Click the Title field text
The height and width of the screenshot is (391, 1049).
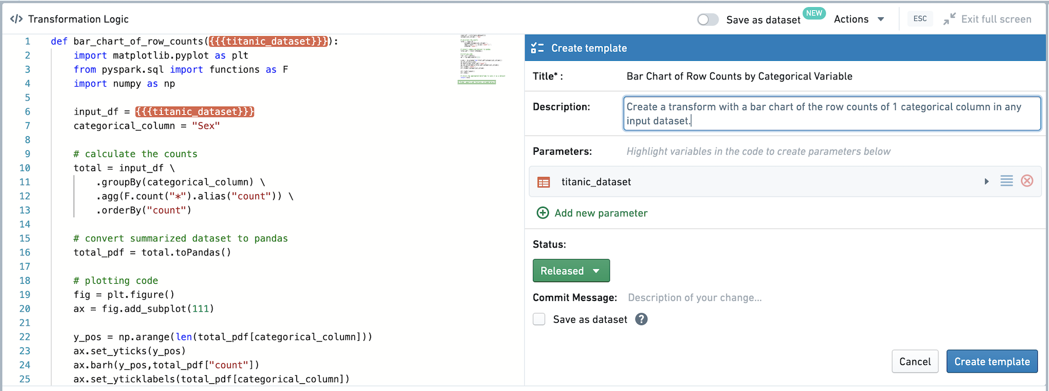tap(739, 76)
